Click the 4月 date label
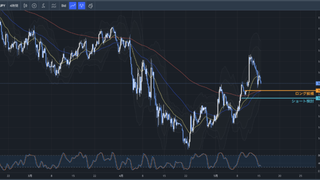 121,175
